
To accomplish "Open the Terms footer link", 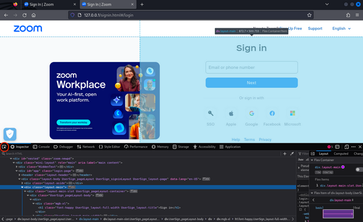I will pyautogui.click(x=249, y=139).
